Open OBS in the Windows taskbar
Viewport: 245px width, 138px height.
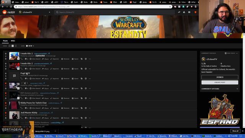[196, 136]
